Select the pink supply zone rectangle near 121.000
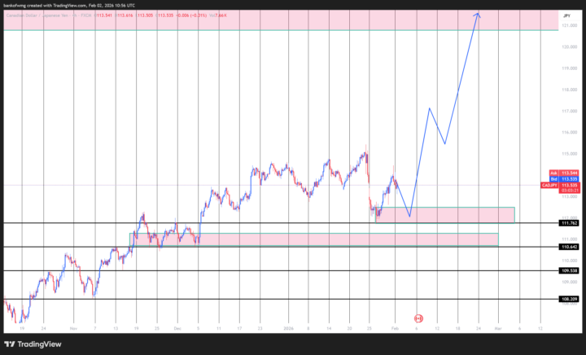 281,20
